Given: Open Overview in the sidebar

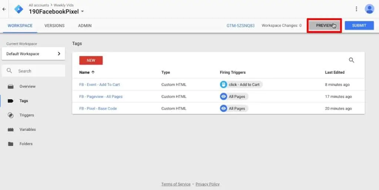Looking at the screenshot, I should pos(27,86).
